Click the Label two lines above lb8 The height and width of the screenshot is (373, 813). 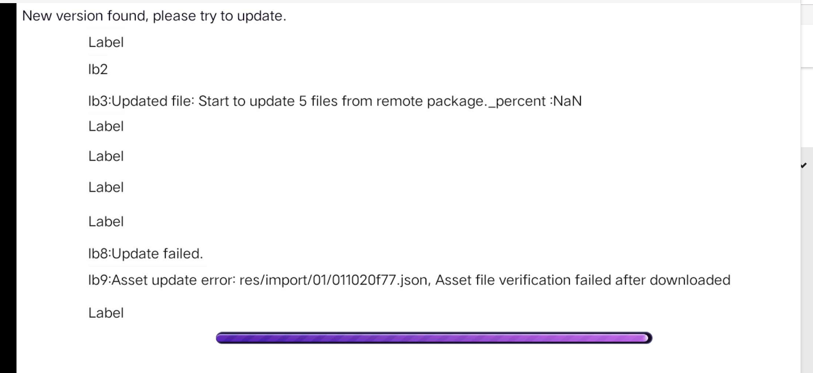coord(106,187)
